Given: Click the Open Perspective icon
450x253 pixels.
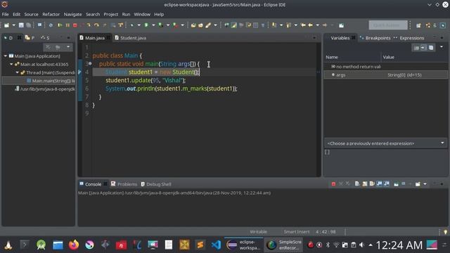Looking at the screenshot, I should coord(419,25).
